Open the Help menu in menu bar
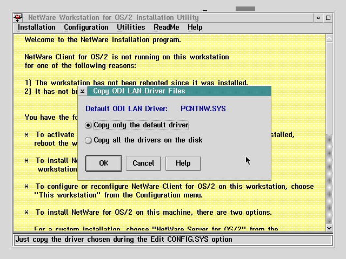The image size is (346, 259). coord(195,28)
